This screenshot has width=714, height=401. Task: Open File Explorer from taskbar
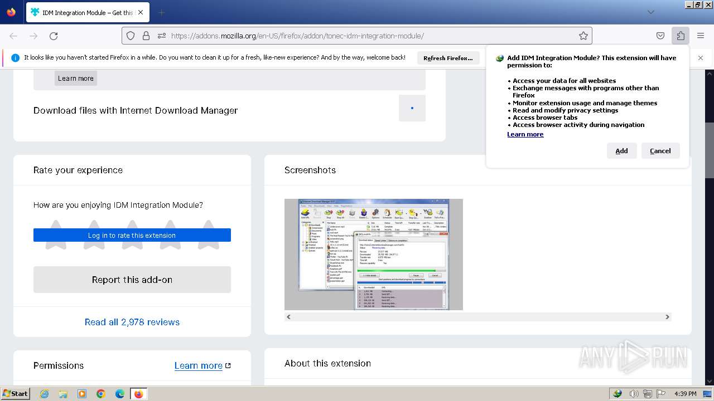tap(63, 394)
